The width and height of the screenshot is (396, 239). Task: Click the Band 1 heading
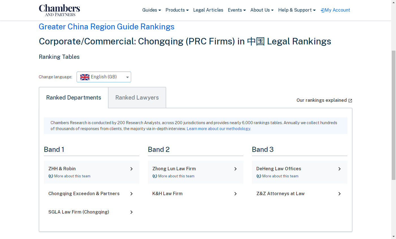click(x=54, y=150)
